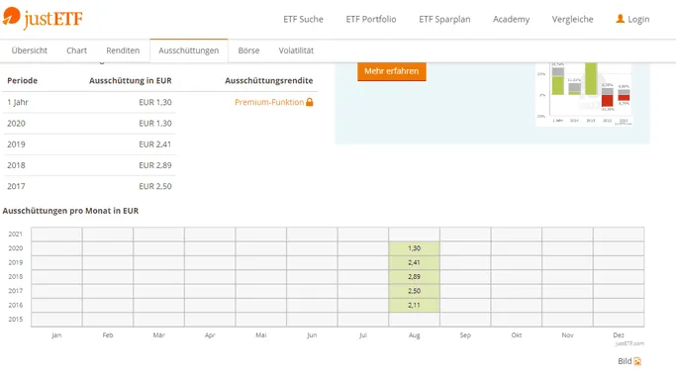Viewport: 676px width, 380px height.
Task: Click the Mehr erfahren button
Action: click(x=392, y=71)
